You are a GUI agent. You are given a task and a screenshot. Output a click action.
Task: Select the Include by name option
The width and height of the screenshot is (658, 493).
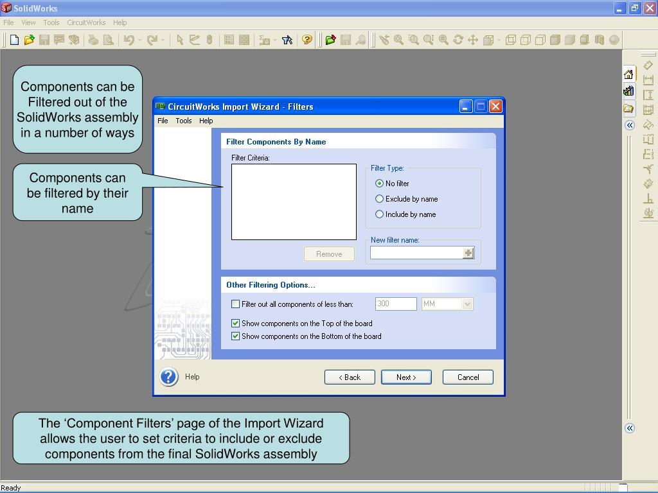379,214
